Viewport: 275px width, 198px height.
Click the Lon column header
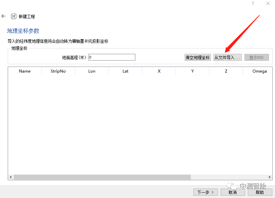pos(92,71)
